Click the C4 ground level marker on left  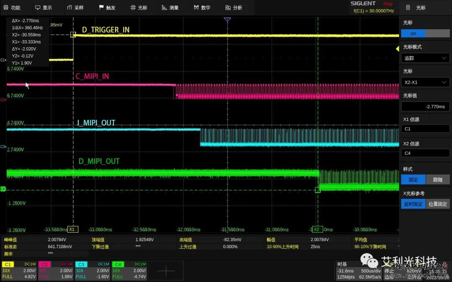pyautogui.click(x=3, y=189)
